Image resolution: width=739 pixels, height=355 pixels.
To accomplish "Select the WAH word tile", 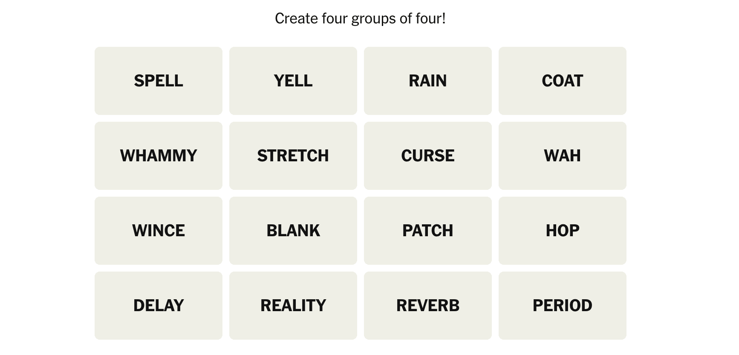I will (563, 156).
